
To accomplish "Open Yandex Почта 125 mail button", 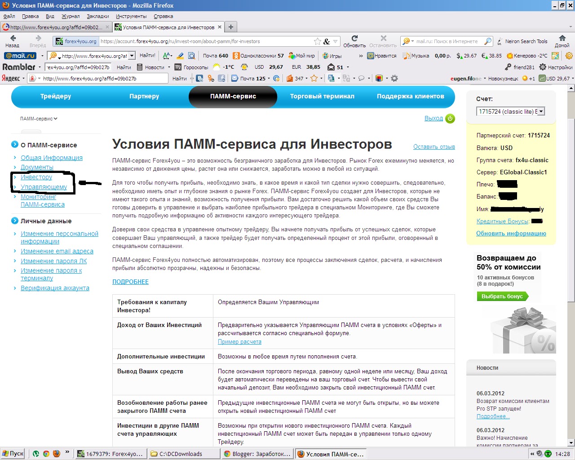I will click(248, 79).
